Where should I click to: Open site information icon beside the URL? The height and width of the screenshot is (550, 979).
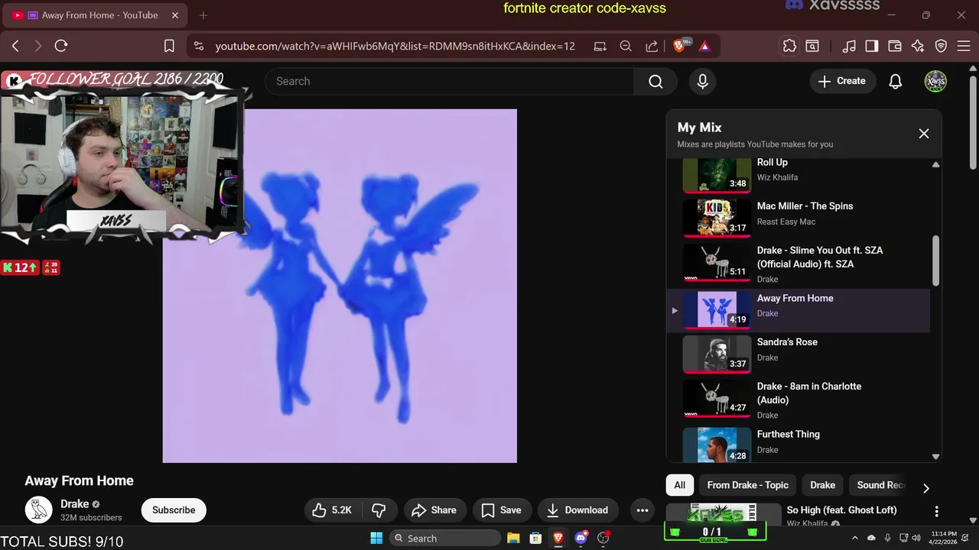(199, 46)
